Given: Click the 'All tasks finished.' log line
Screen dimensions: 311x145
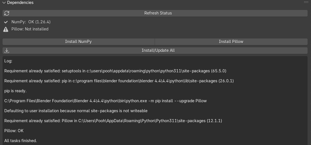Looking at the screenshot, I should [21, 141].
